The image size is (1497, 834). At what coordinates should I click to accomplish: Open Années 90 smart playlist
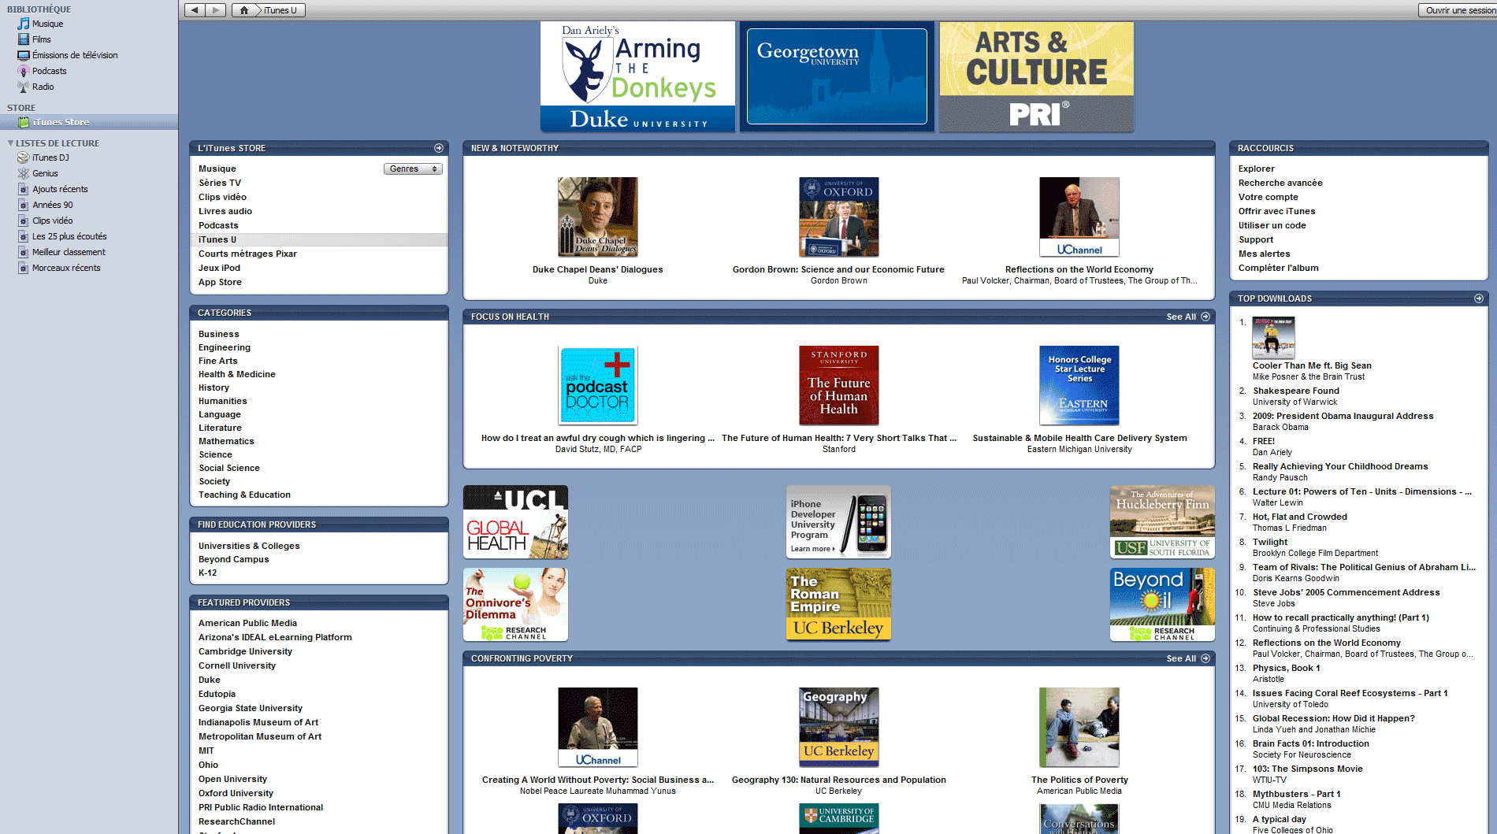[x=52, y=205]
